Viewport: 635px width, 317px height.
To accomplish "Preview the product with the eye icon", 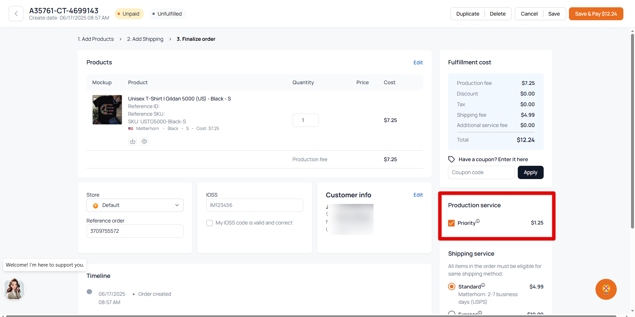I will click(x=144, y=142).
